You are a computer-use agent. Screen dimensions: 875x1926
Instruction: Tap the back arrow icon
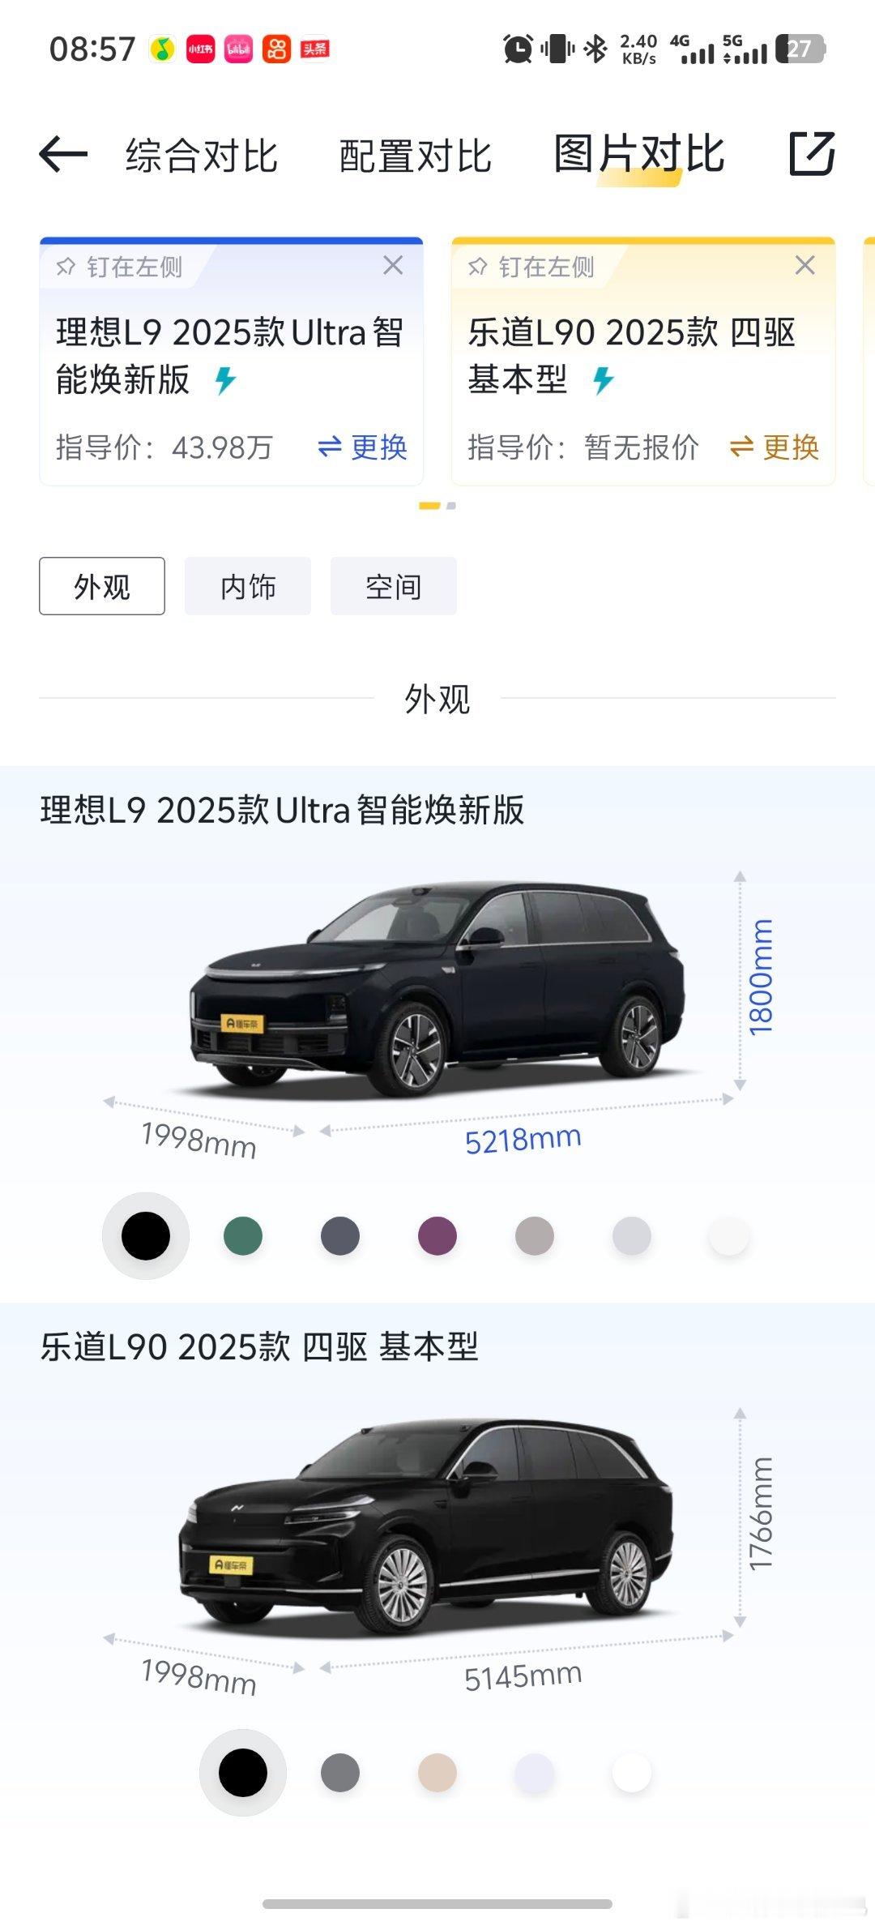point(63,154)
